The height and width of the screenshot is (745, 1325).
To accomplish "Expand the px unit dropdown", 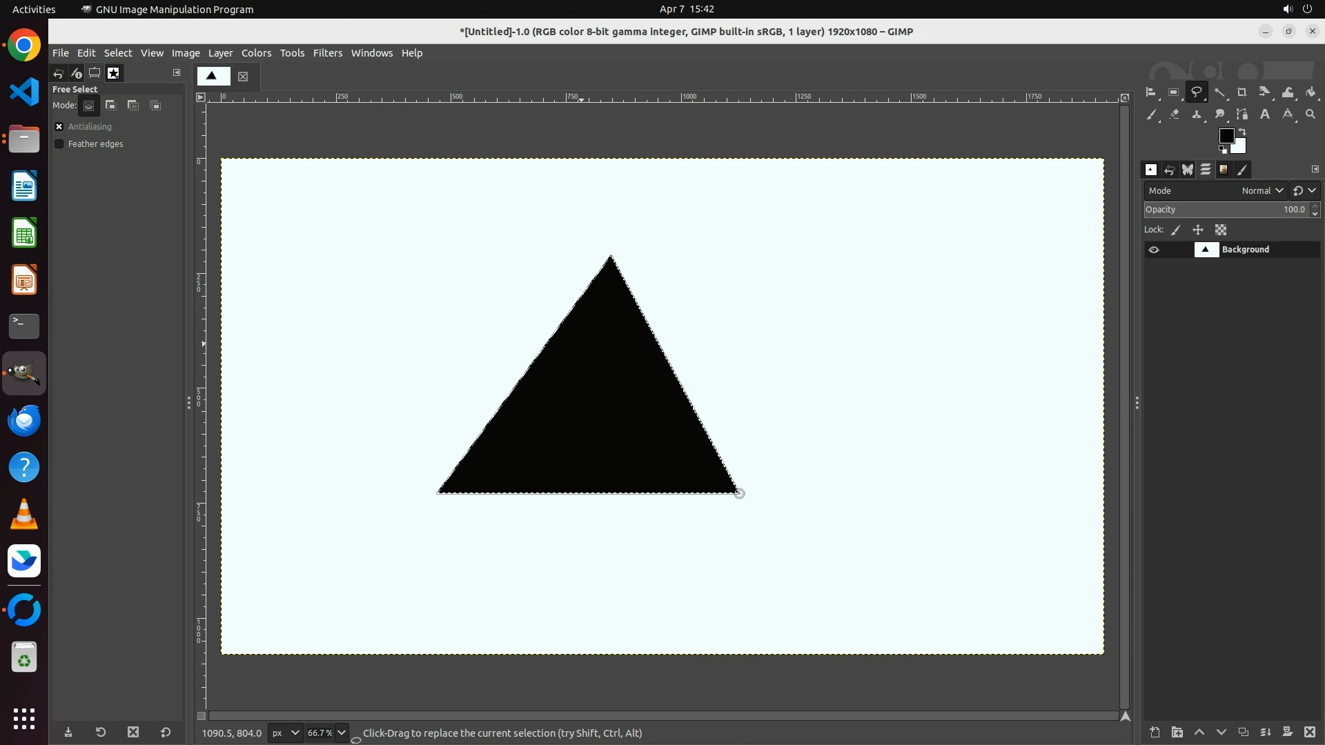I will (x=286, y=733).
